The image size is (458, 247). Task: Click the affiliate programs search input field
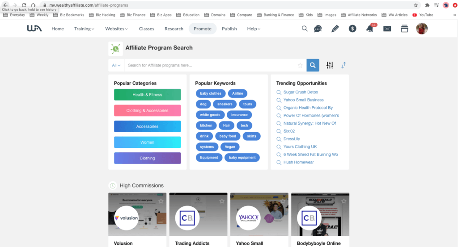(x=210, y=65)
